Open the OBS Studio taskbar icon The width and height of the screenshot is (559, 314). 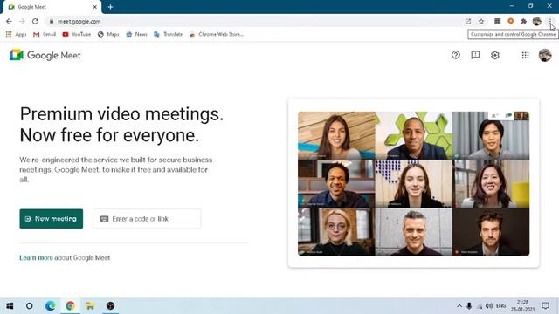(111, 306)
